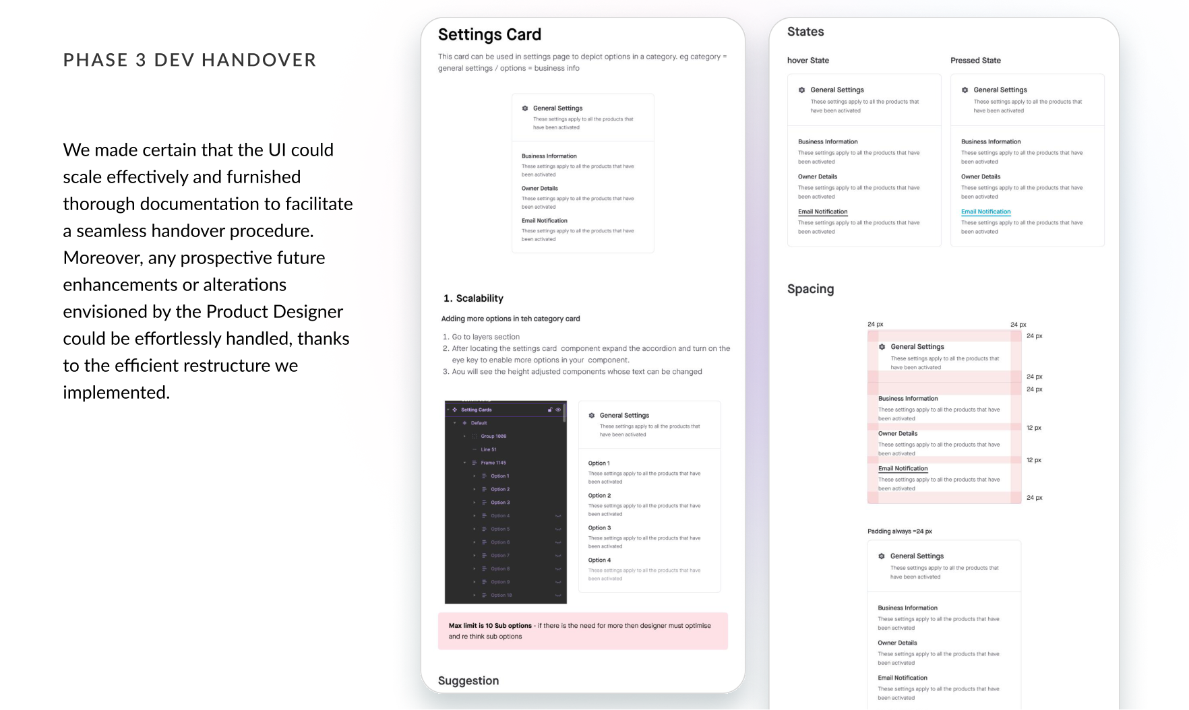This screenshot has height=710, width=1189.
Task: Click the variant diamond icon next to Default
Action: point(464,423)
